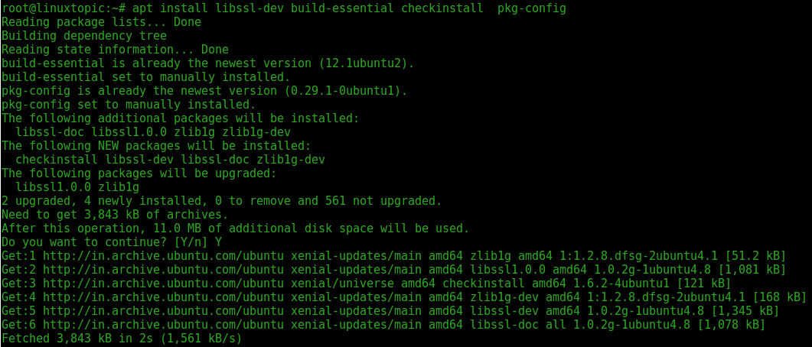Click the 'Reading package lists... Done' line
The height and width of the screenshot is (347, 812).
coord(101,23)
